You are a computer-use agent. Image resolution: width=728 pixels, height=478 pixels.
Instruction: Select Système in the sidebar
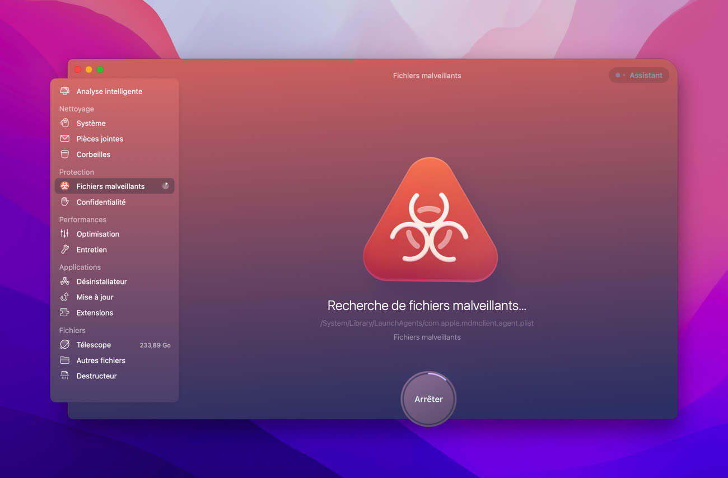pos(115,123)
